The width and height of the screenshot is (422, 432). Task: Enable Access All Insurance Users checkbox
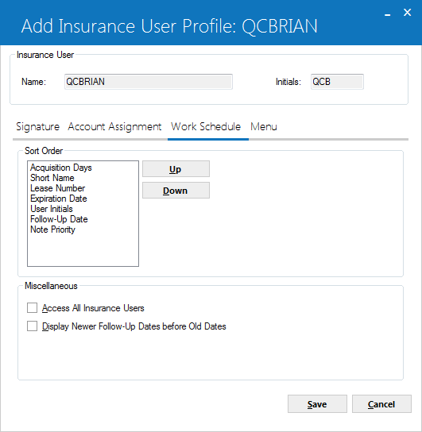tap(33, 308)
